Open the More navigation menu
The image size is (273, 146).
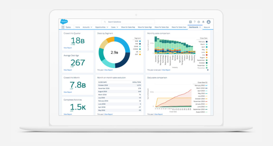coord(207,27)
